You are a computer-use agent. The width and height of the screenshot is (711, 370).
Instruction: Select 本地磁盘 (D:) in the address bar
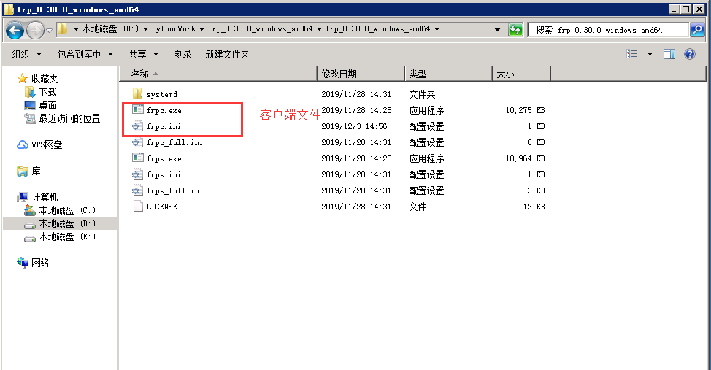click(x=110, y=29)
